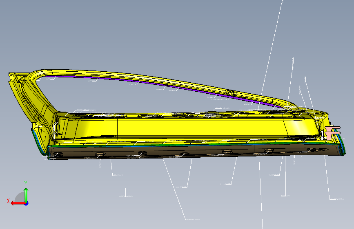Select the pink clip part at right end
Viewport: 354px width, 229px height.
pos(332,132)
